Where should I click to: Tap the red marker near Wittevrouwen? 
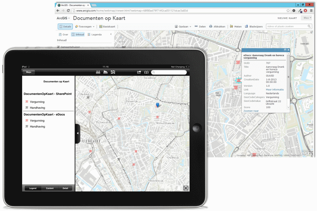click(x=158, y=117)
